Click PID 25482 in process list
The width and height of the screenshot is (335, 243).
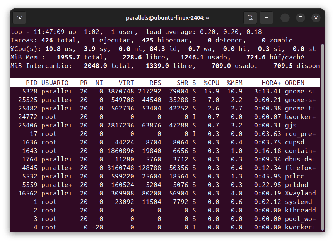pos(28,109)
